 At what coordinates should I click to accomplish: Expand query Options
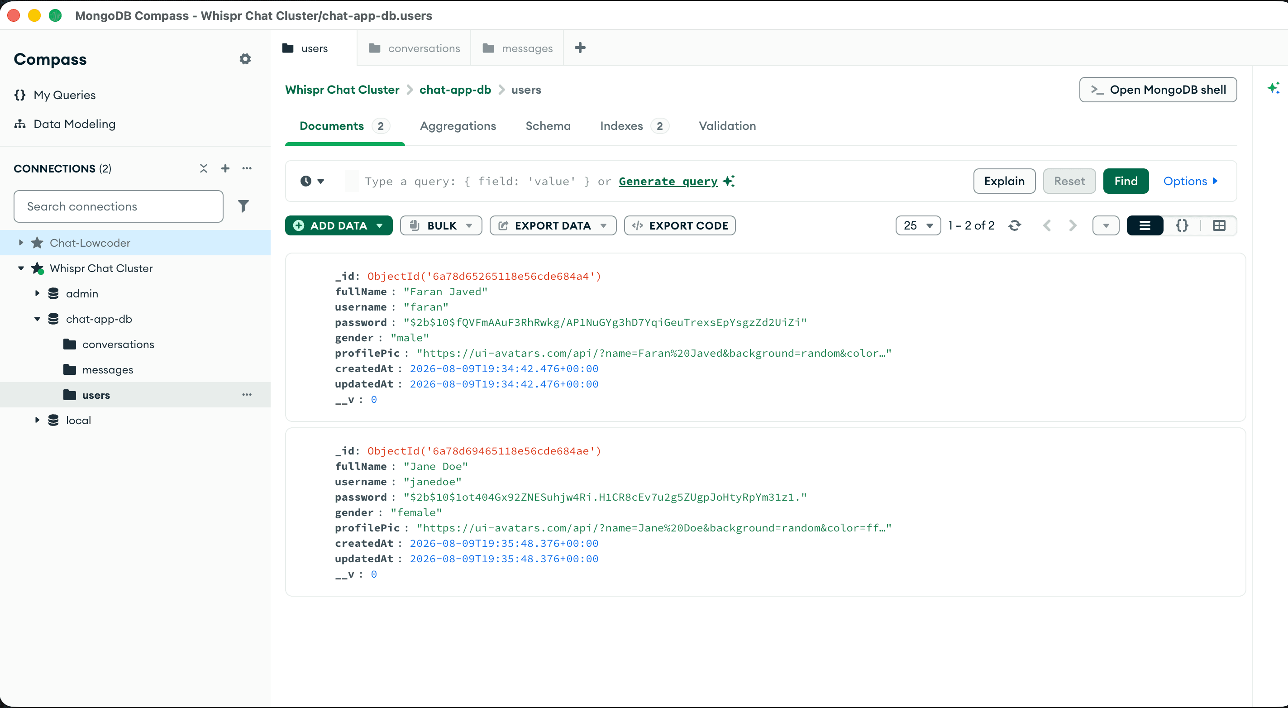tap(1191, 181)
